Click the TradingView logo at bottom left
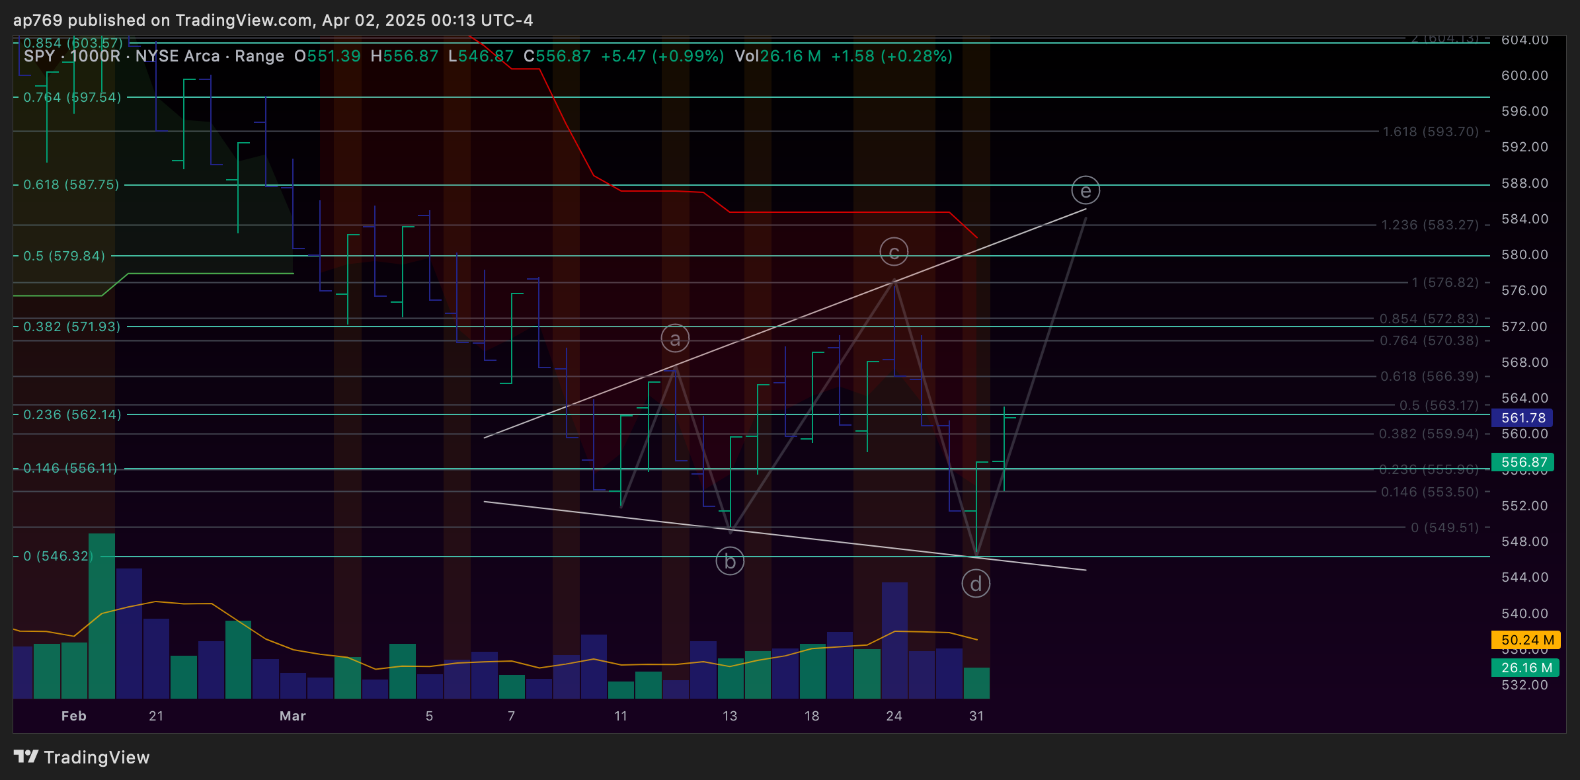The height and width of the screenshot is (780, 1580). [x=81, y=757]
